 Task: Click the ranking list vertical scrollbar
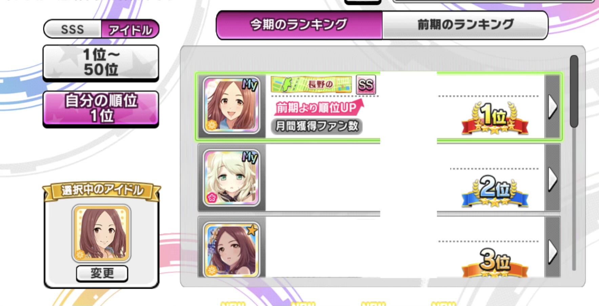pos(574,163)
